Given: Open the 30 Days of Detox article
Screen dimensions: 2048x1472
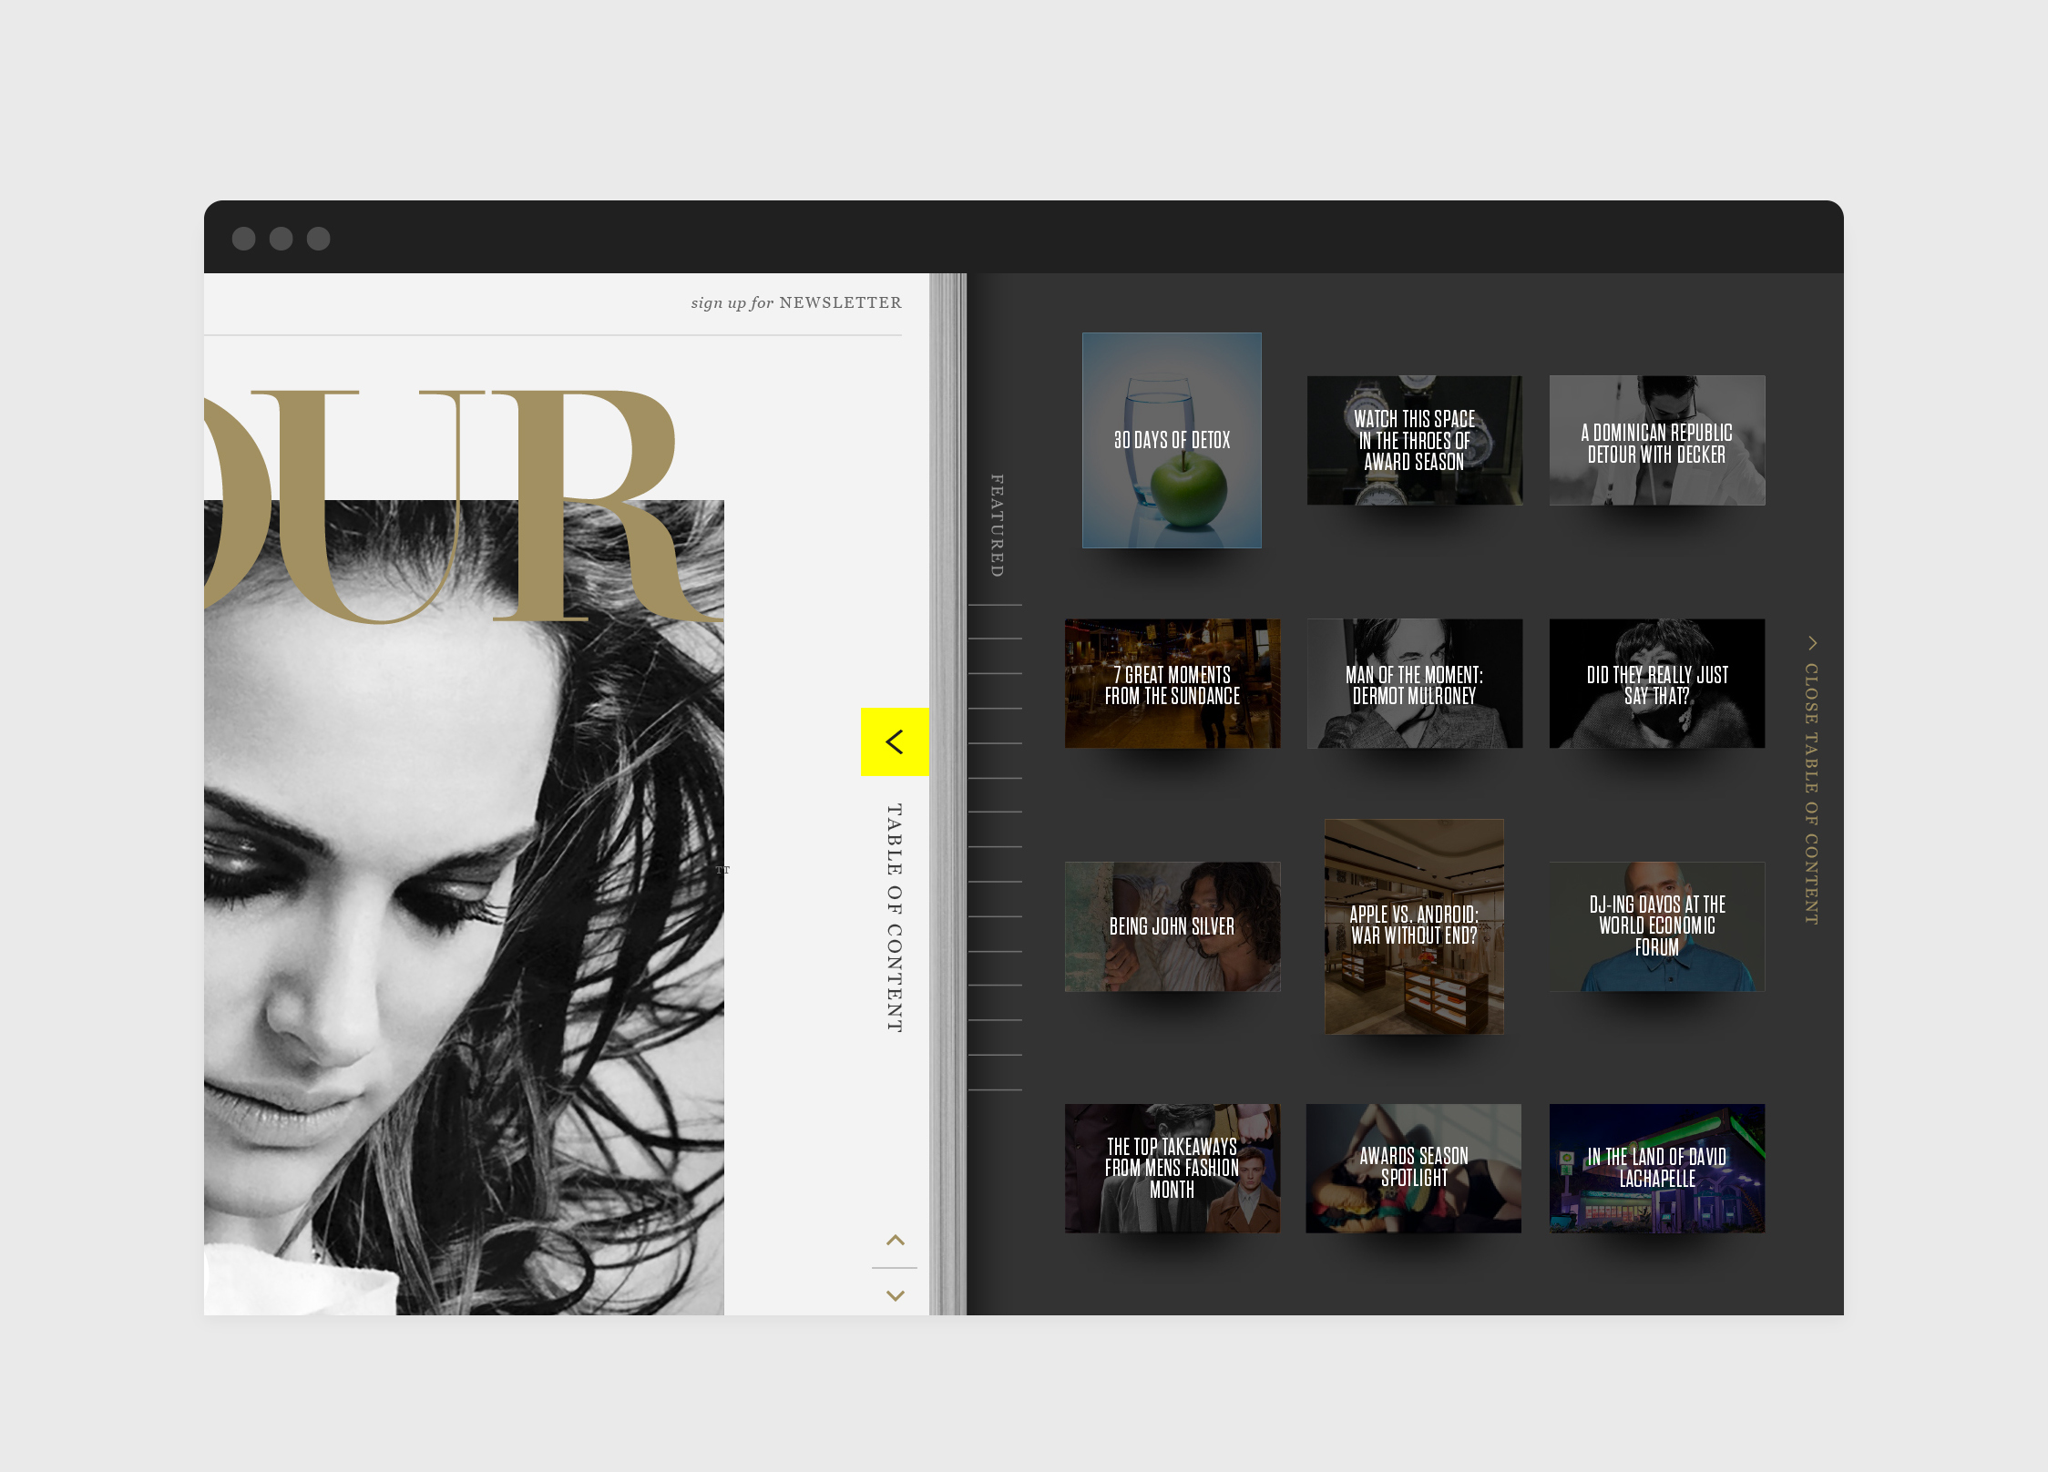Looking at the screenshot, I should (1172, 440).
